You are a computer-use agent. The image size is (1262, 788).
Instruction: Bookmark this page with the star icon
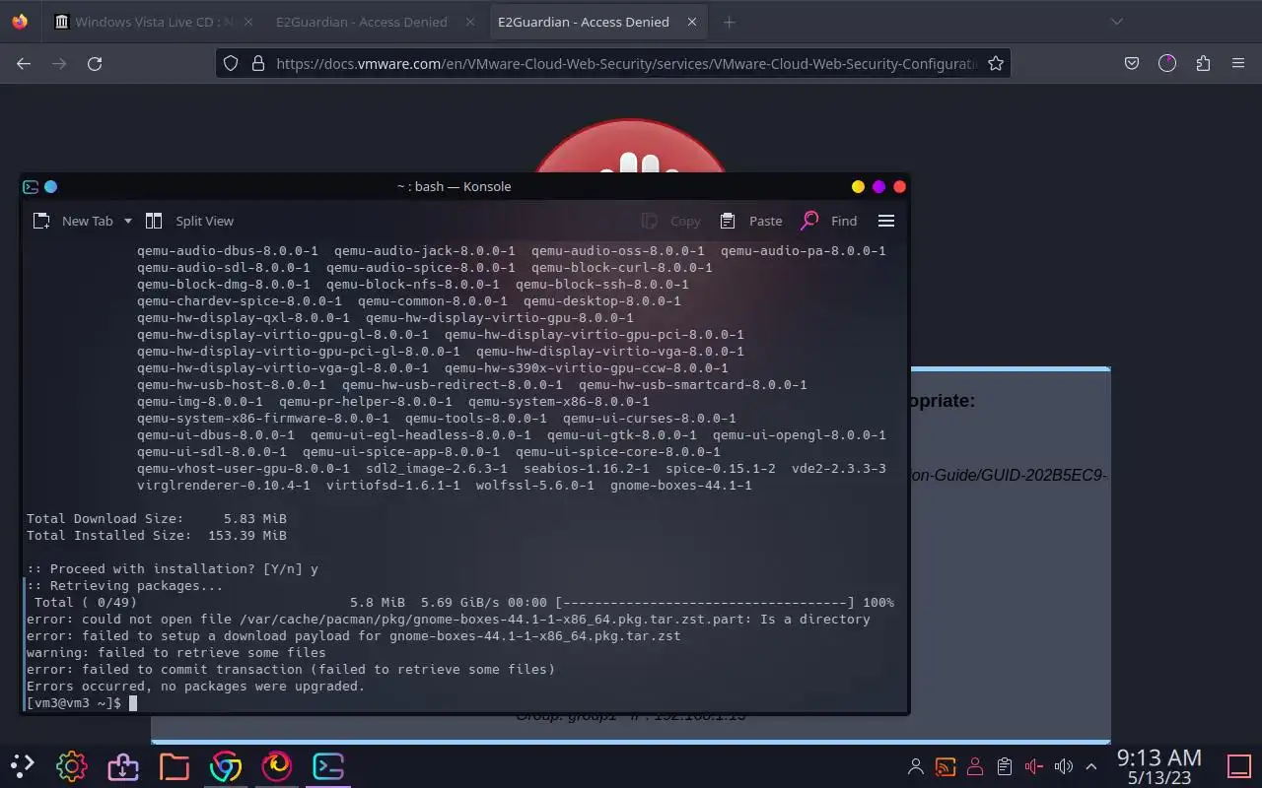(996, 63)
